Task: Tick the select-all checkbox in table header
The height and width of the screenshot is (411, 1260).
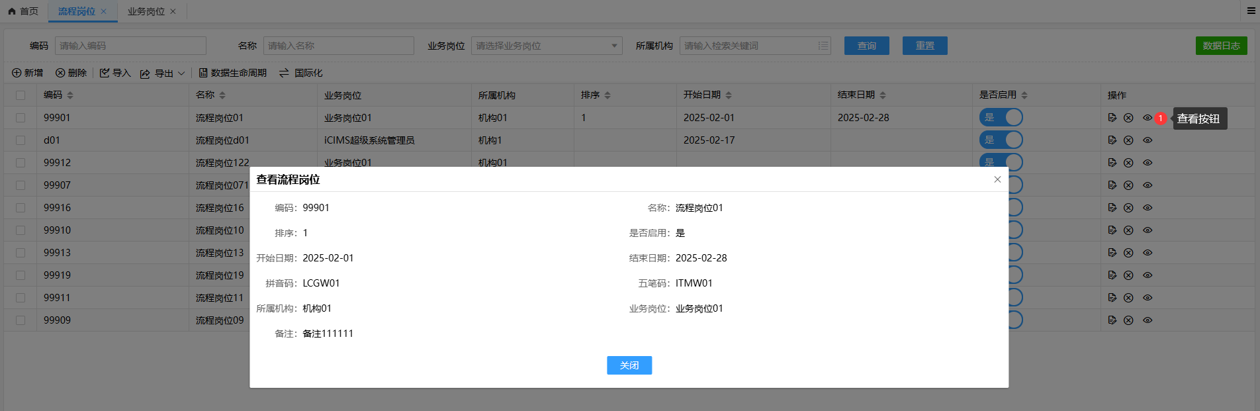Action: pos(21,95)
